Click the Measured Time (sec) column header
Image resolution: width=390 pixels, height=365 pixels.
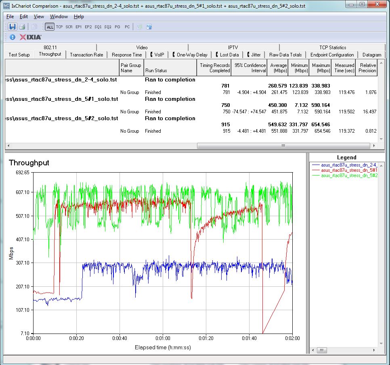coord(343,68)
